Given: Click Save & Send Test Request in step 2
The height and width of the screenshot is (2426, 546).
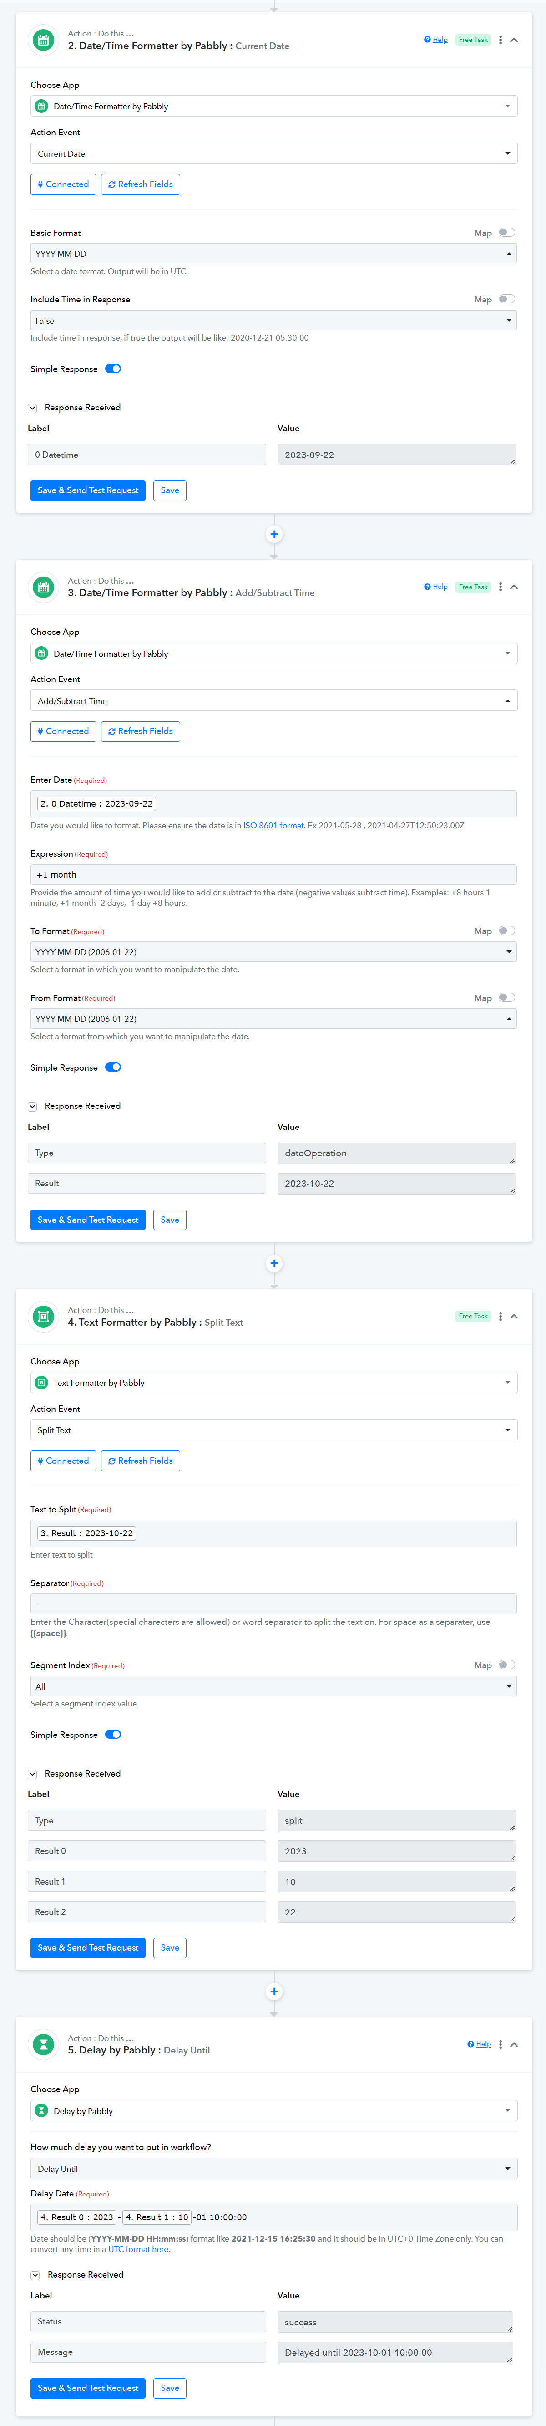Looking at the screenshot, I should click(x=88, y=490).
